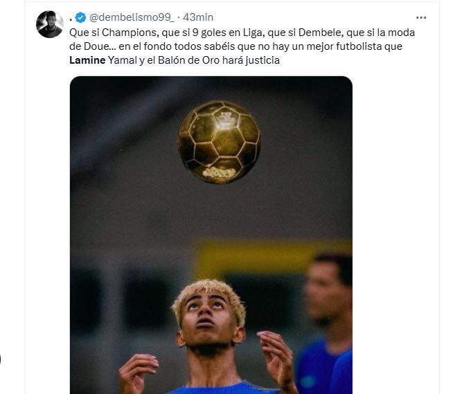
Task: Open the @dembelismo99_ profile handle
Action: point(131,17)
